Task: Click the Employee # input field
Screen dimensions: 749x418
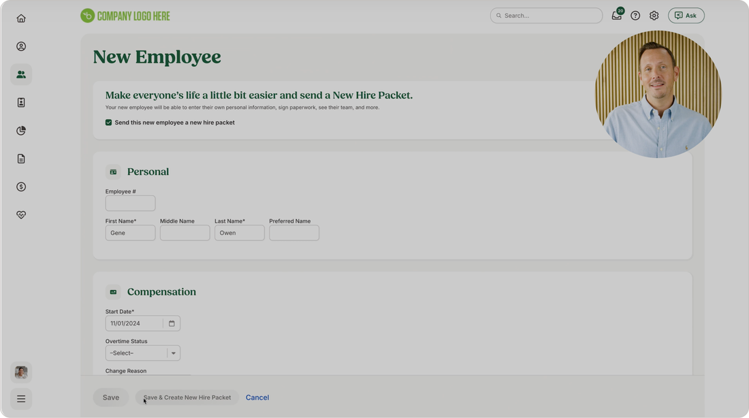Action: [x=131, y=203]
